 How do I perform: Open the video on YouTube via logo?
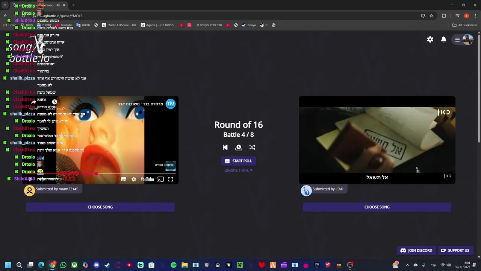(147, 179)
